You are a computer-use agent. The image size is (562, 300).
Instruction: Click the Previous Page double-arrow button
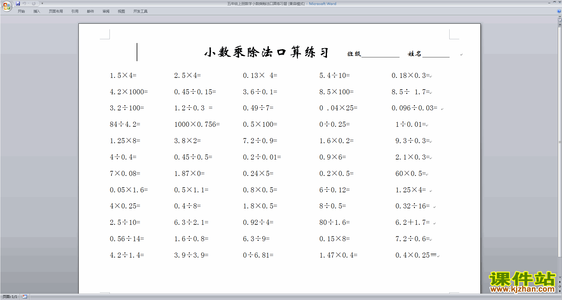560,282
